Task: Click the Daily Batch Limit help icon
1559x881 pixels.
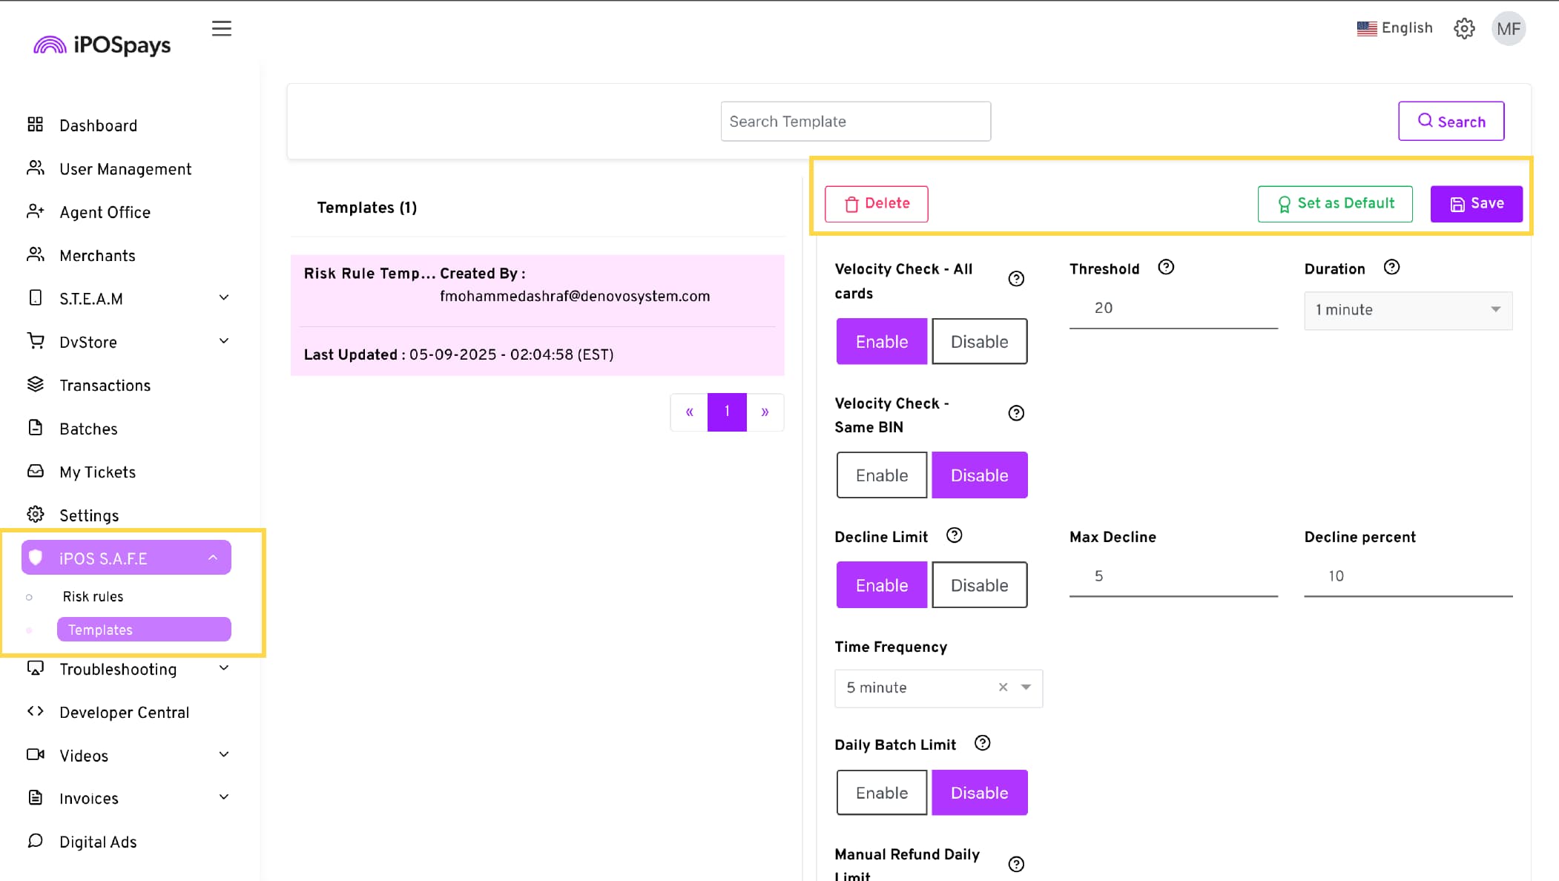Action: coord(982,743)
